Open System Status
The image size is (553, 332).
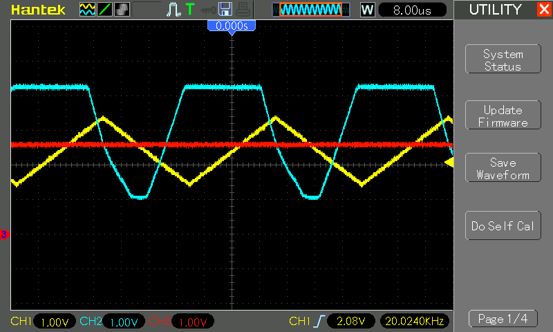tap(503, 59)
